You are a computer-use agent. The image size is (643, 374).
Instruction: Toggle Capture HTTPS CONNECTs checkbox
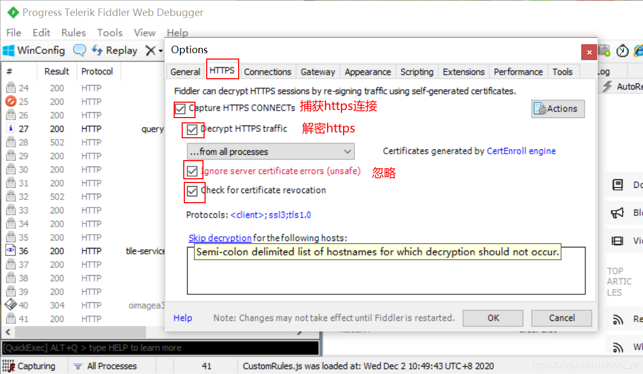point(181,109)
